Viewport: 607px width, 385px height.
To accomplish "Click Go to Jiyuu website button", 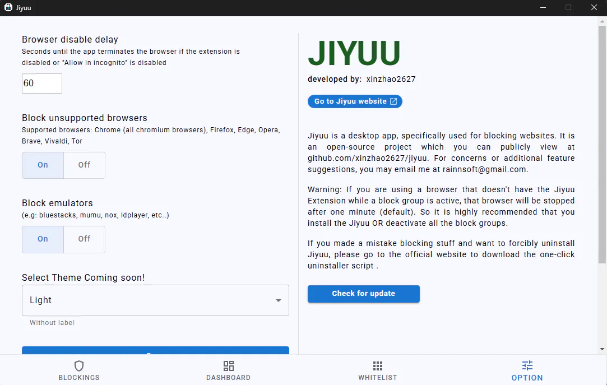I will coord(355,101).
